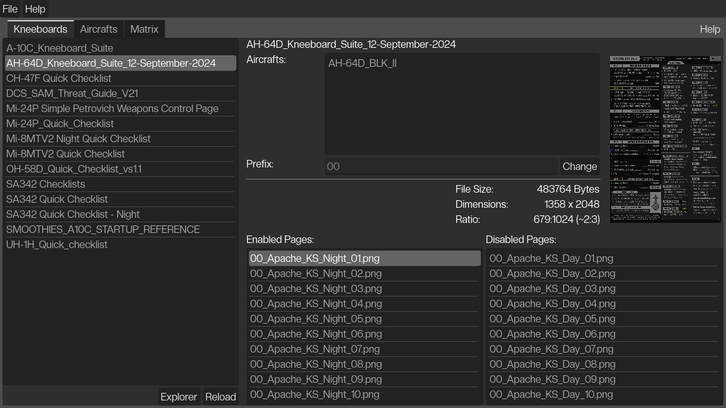Click the Prefix input field
726x408 pixels.
coord(441,166)
